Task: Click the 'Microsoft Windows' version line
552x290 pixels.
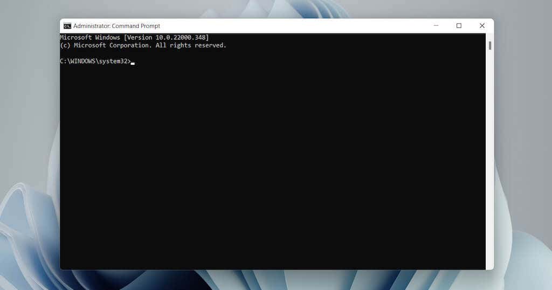Action: 134,37
